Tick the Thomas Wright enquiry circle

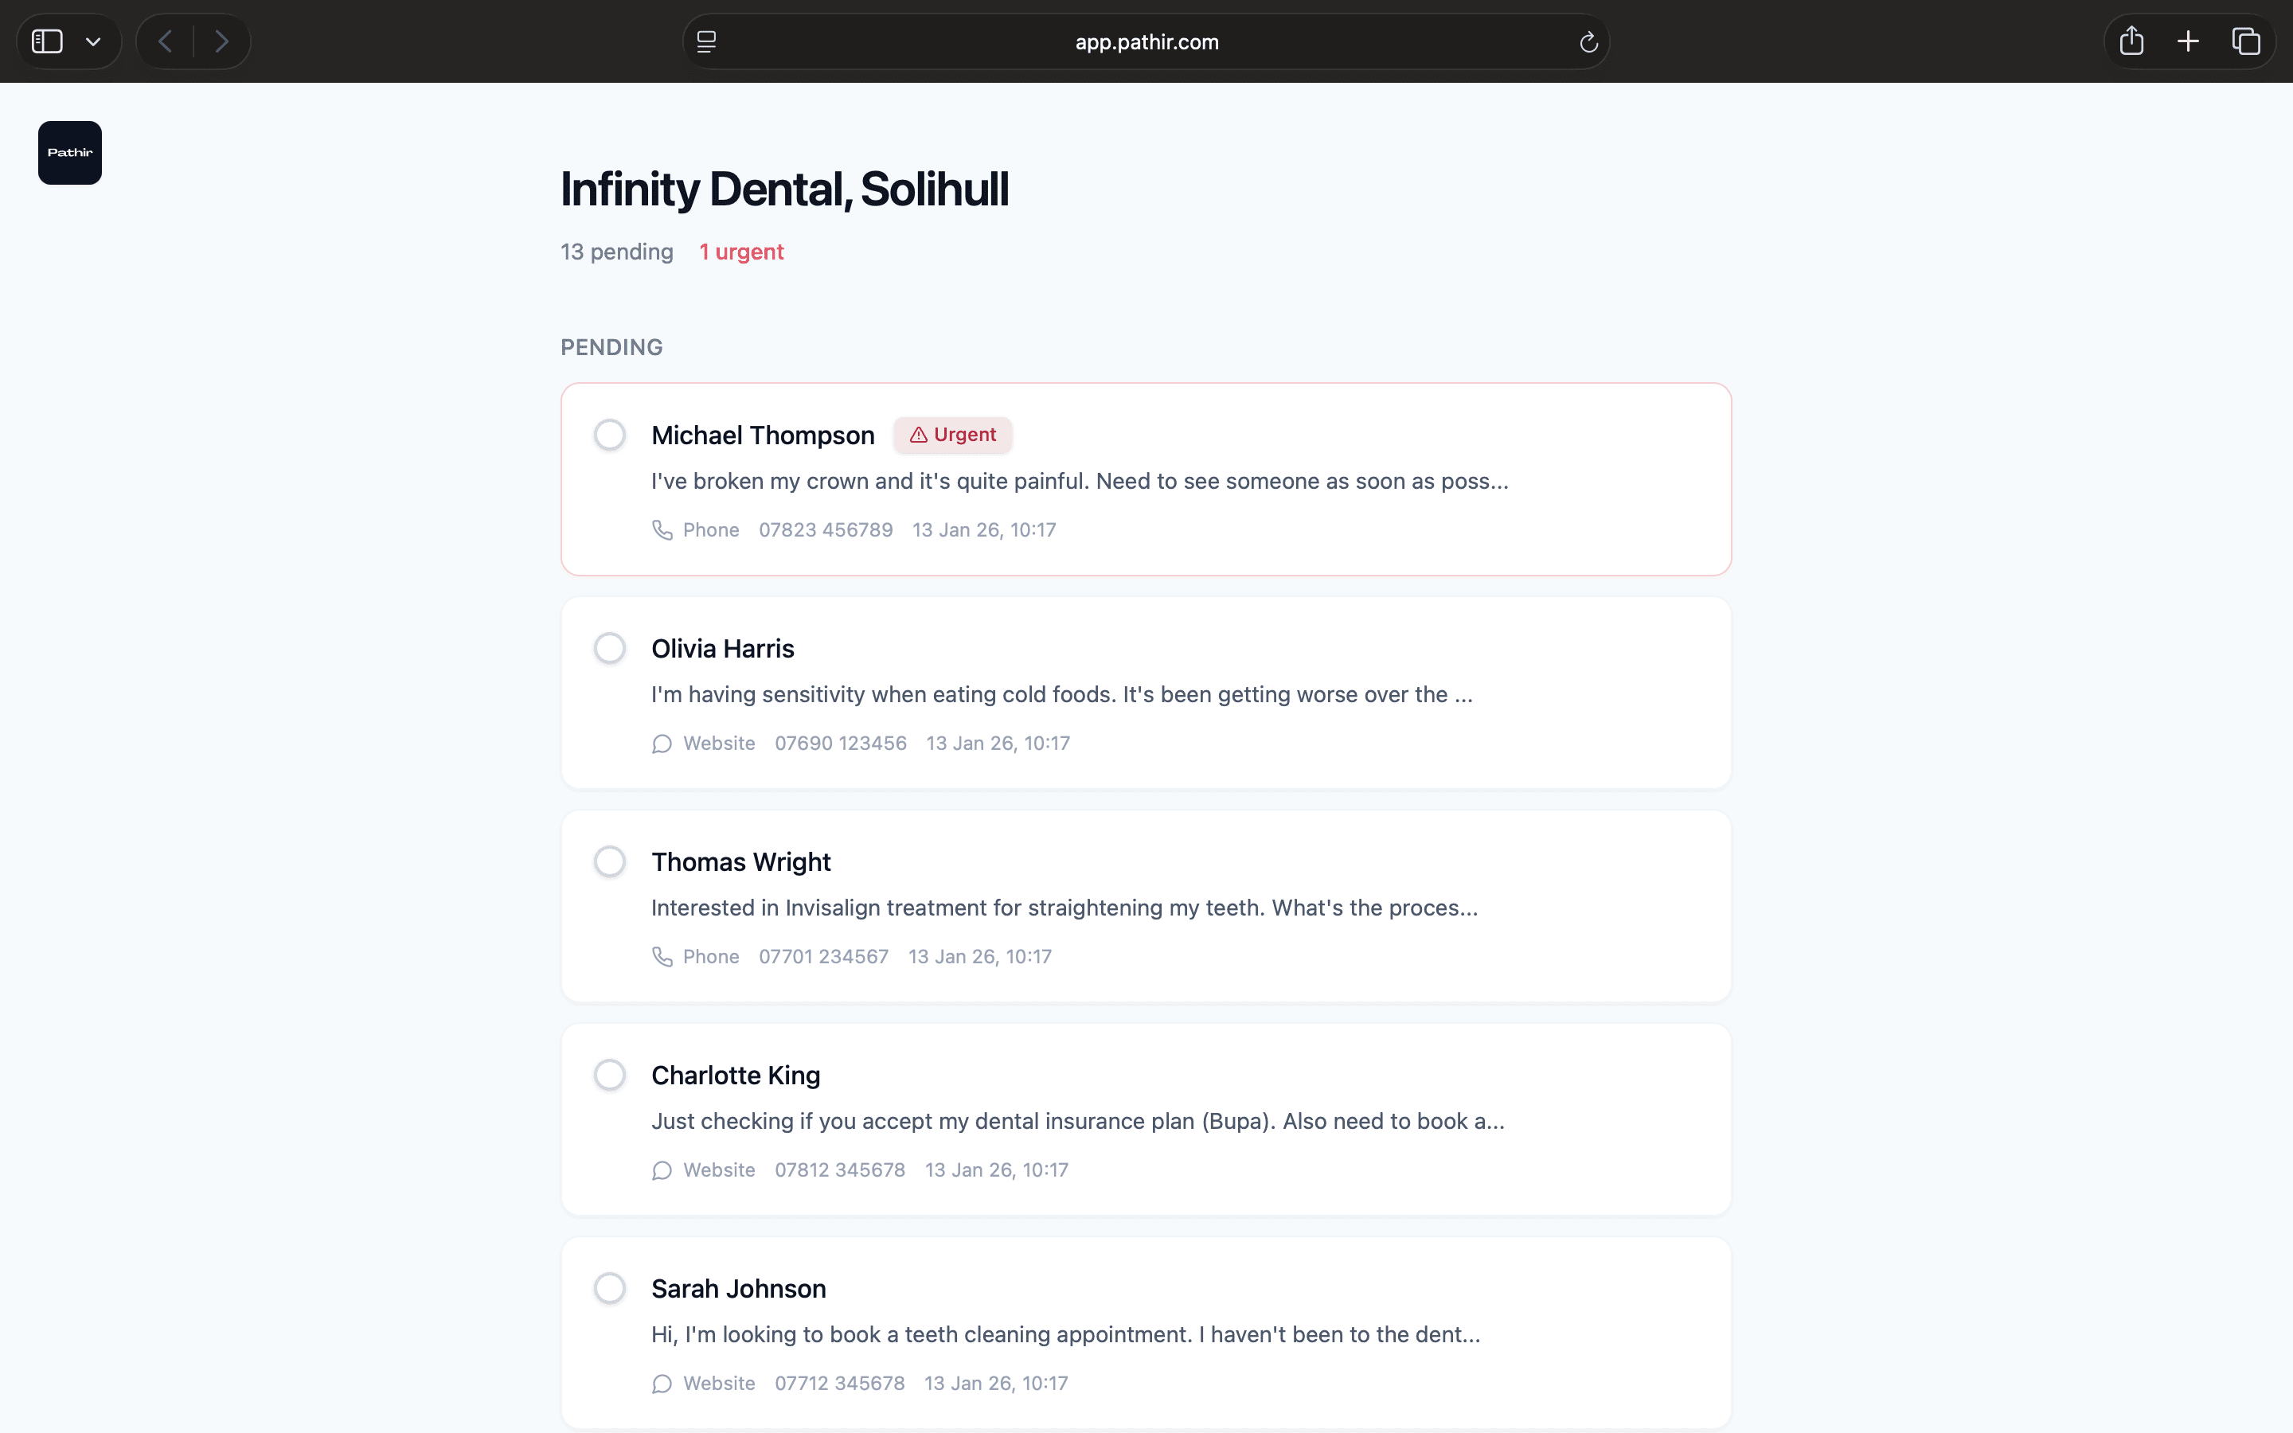click(x=609, y=861)
